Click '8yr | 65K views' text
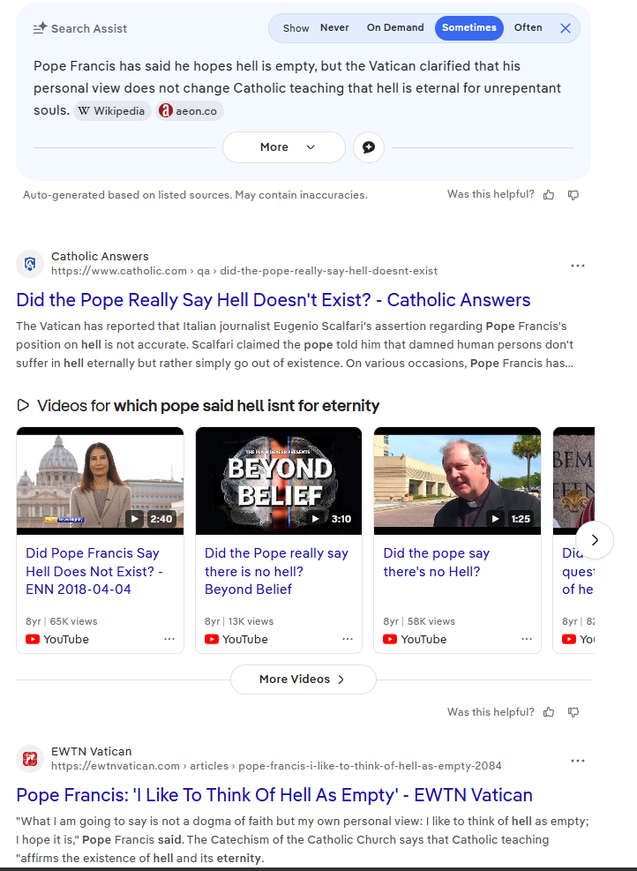Viewport: 637px width, 871px height. 62,621
